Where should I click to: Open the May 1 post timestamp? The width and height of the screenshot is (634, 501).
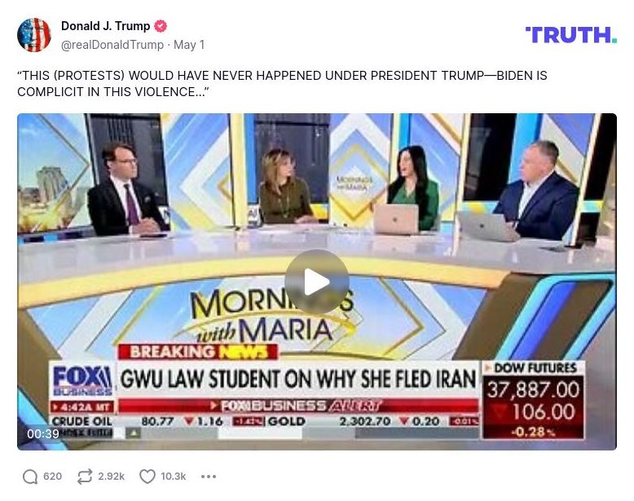click(189, 45)
